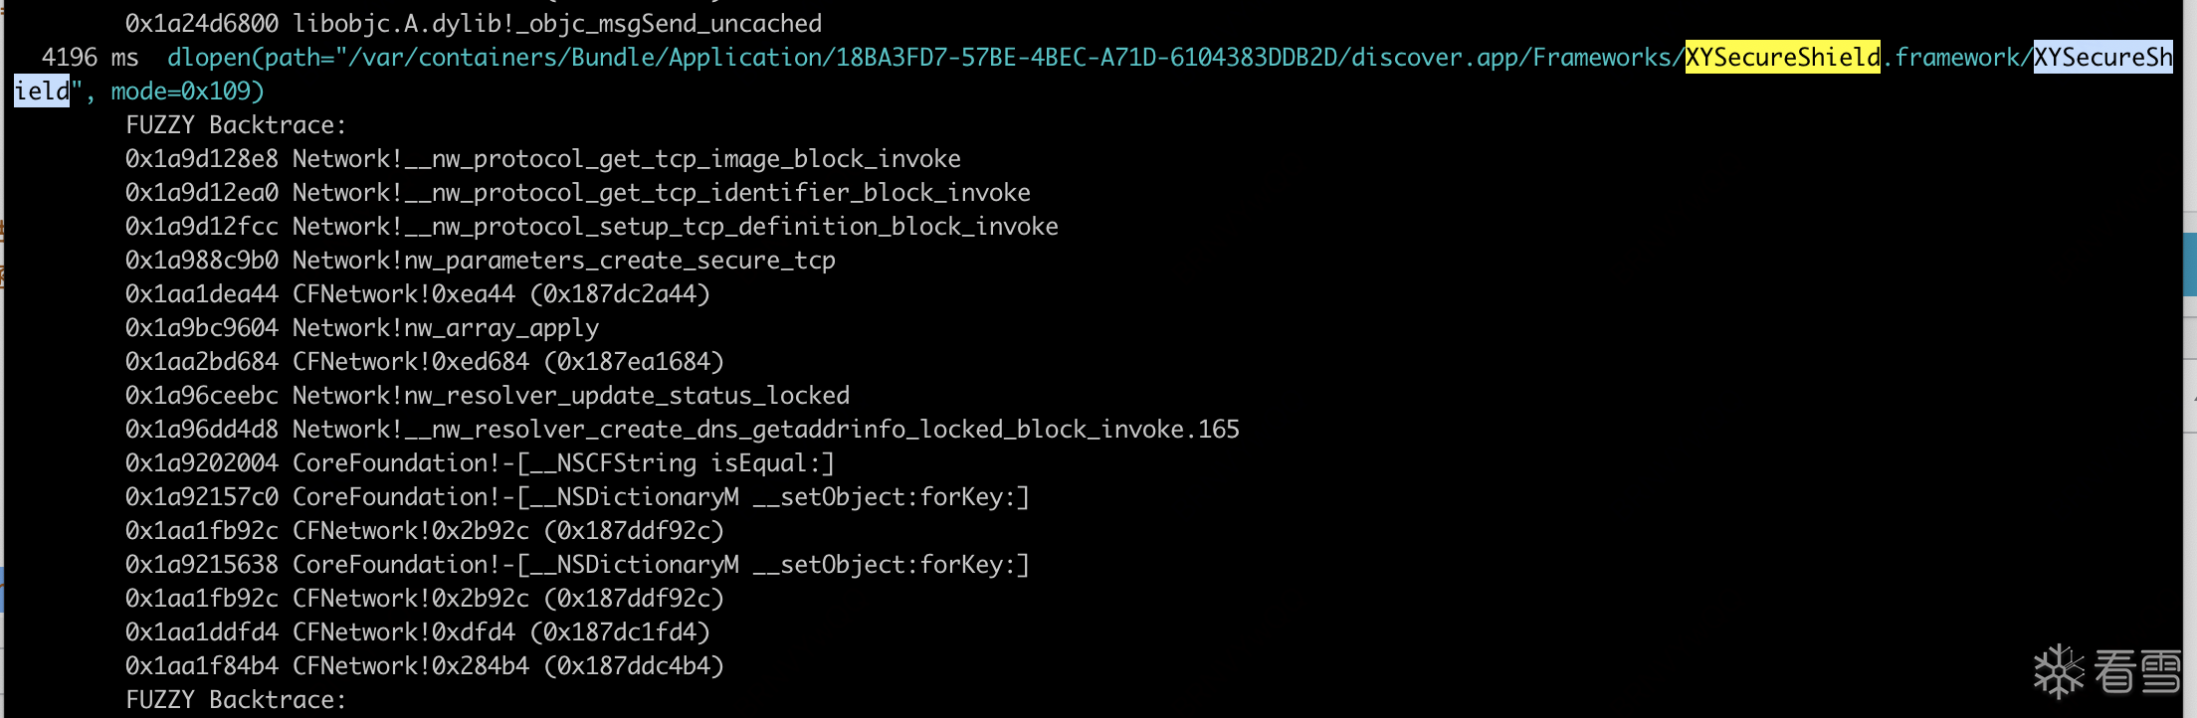
Task: Click the nw_protocol_get_tcp_image_block_invoke line
Action: tap(542, 159)
